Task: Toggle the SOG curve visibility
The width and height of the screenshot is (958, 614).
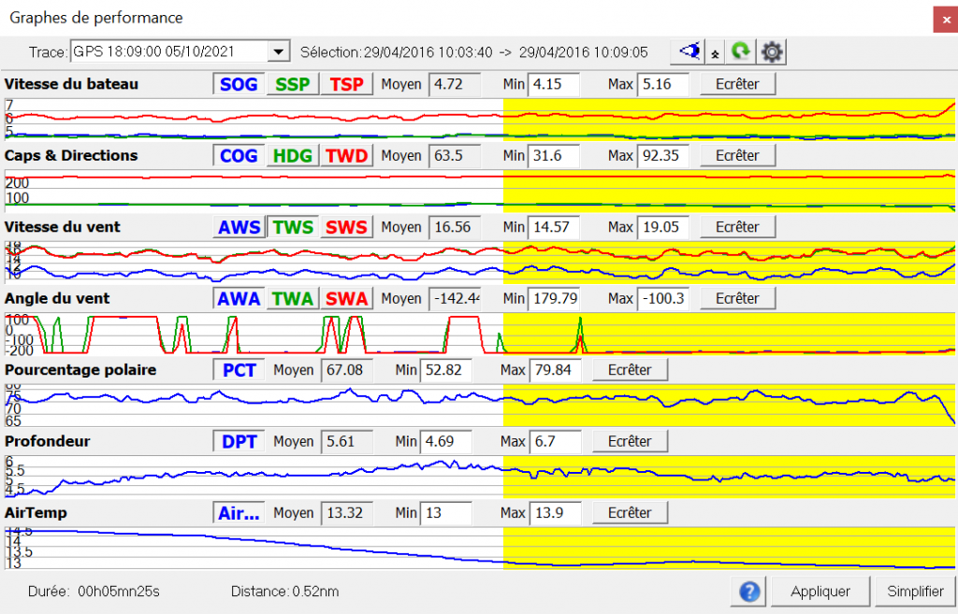Action: (x=238, y=84)
